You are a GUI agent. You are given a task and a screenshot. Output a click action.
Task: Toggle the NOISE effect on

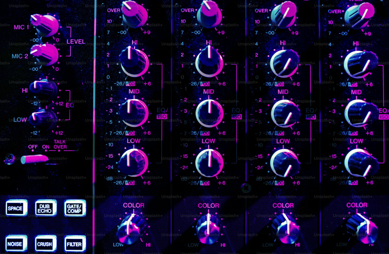point(16,244)
